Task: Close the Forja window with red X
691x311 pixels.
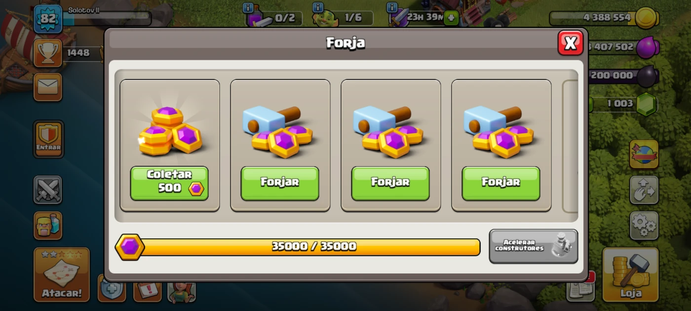Action: tap(571, 43)
